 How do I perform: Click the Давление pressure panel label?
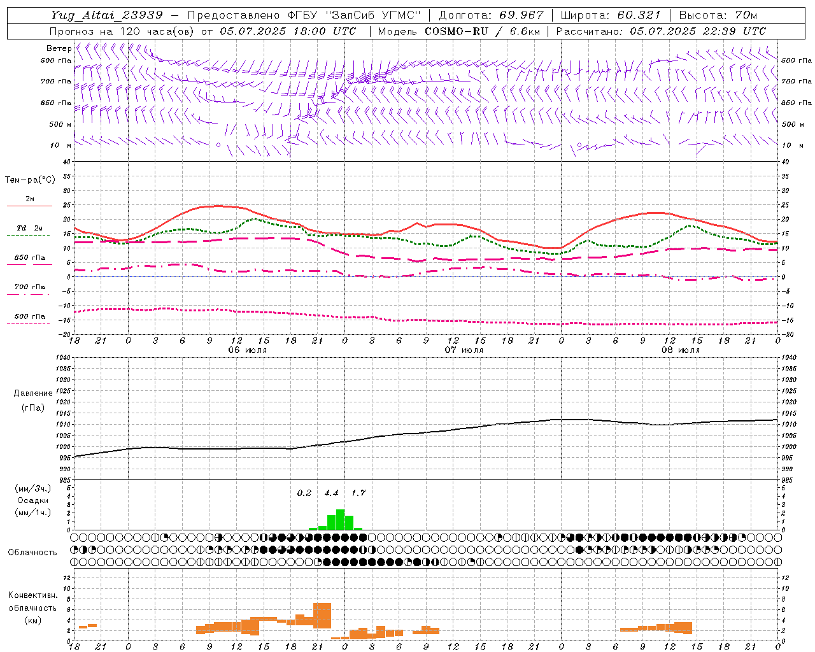pos(33,393)
